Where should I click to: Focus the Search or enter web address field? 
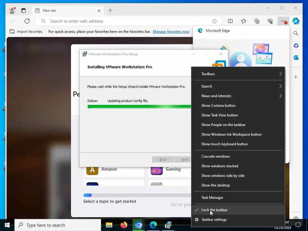pyautogui.click(x=129, y=21)
